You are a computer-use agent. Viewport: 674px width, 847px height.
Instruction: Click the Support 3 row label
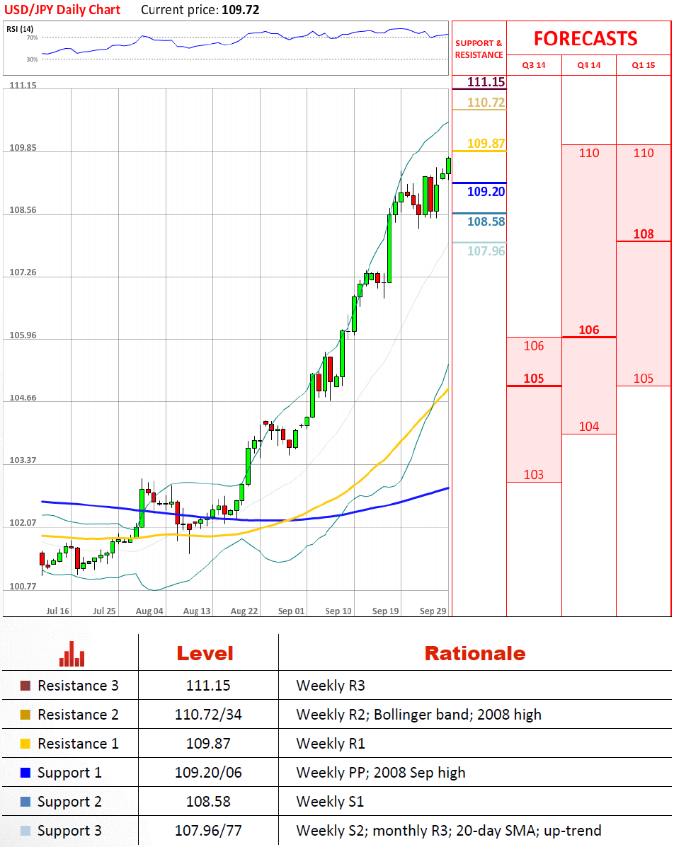point(69,831)
